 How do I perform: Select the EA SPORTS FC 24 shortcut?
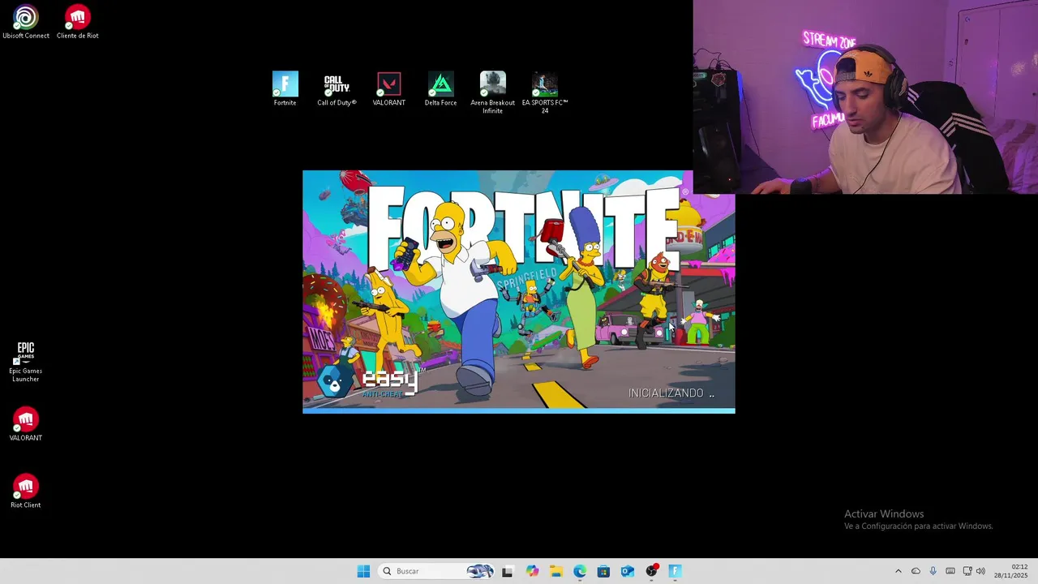point(544,92)
